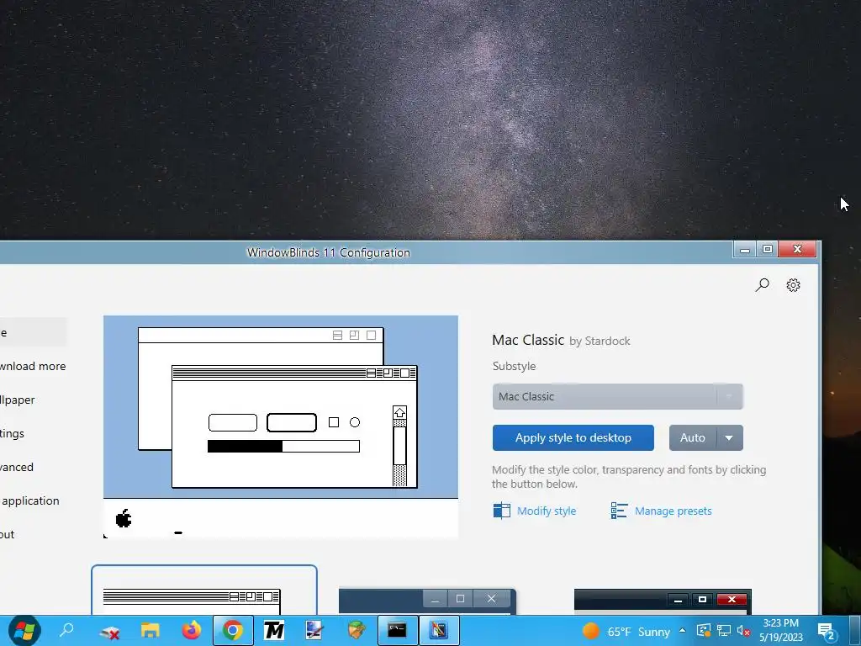The height and width of the screenshot is (646, 861).
Task: Close the WindowBlinds 11 Configuration window
Action: point(797,249)
